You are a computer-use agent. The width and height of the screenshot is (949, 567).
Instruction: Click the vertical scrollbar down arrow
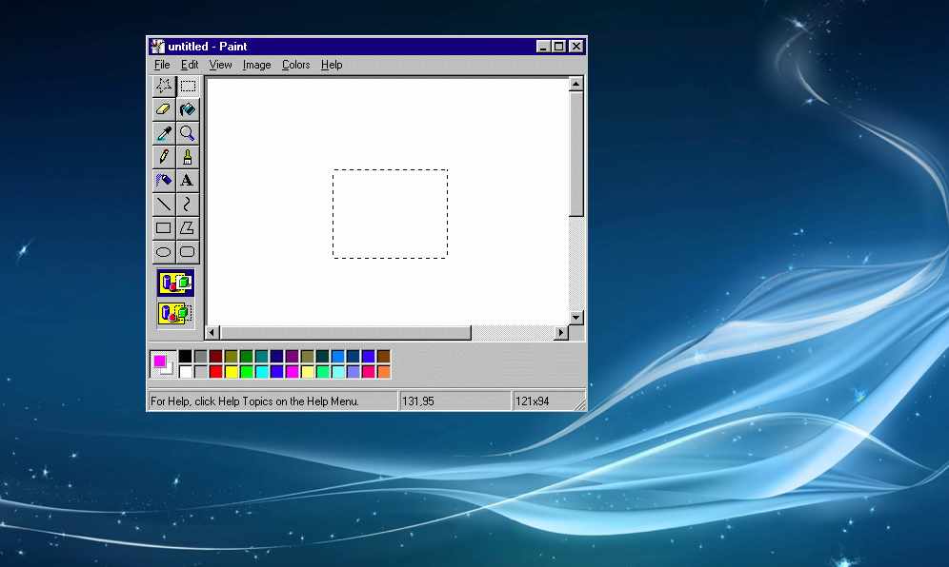(x=575, y=318)
